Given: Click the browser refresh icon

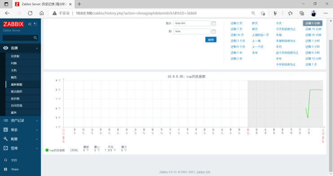Looking at the screenshot, I should pyautogui.click(x=30, y=13).
